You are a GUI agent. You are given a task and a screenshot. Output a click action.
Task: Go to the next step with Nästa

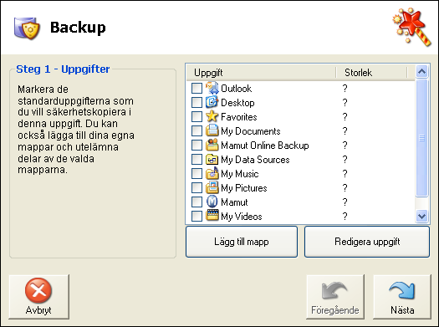(402, 297)
